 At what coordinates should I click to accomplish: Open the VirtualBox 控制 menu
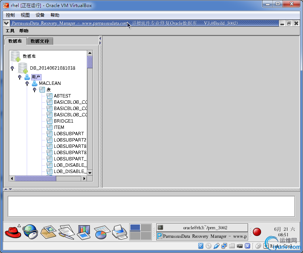click(x=10, y=15)
